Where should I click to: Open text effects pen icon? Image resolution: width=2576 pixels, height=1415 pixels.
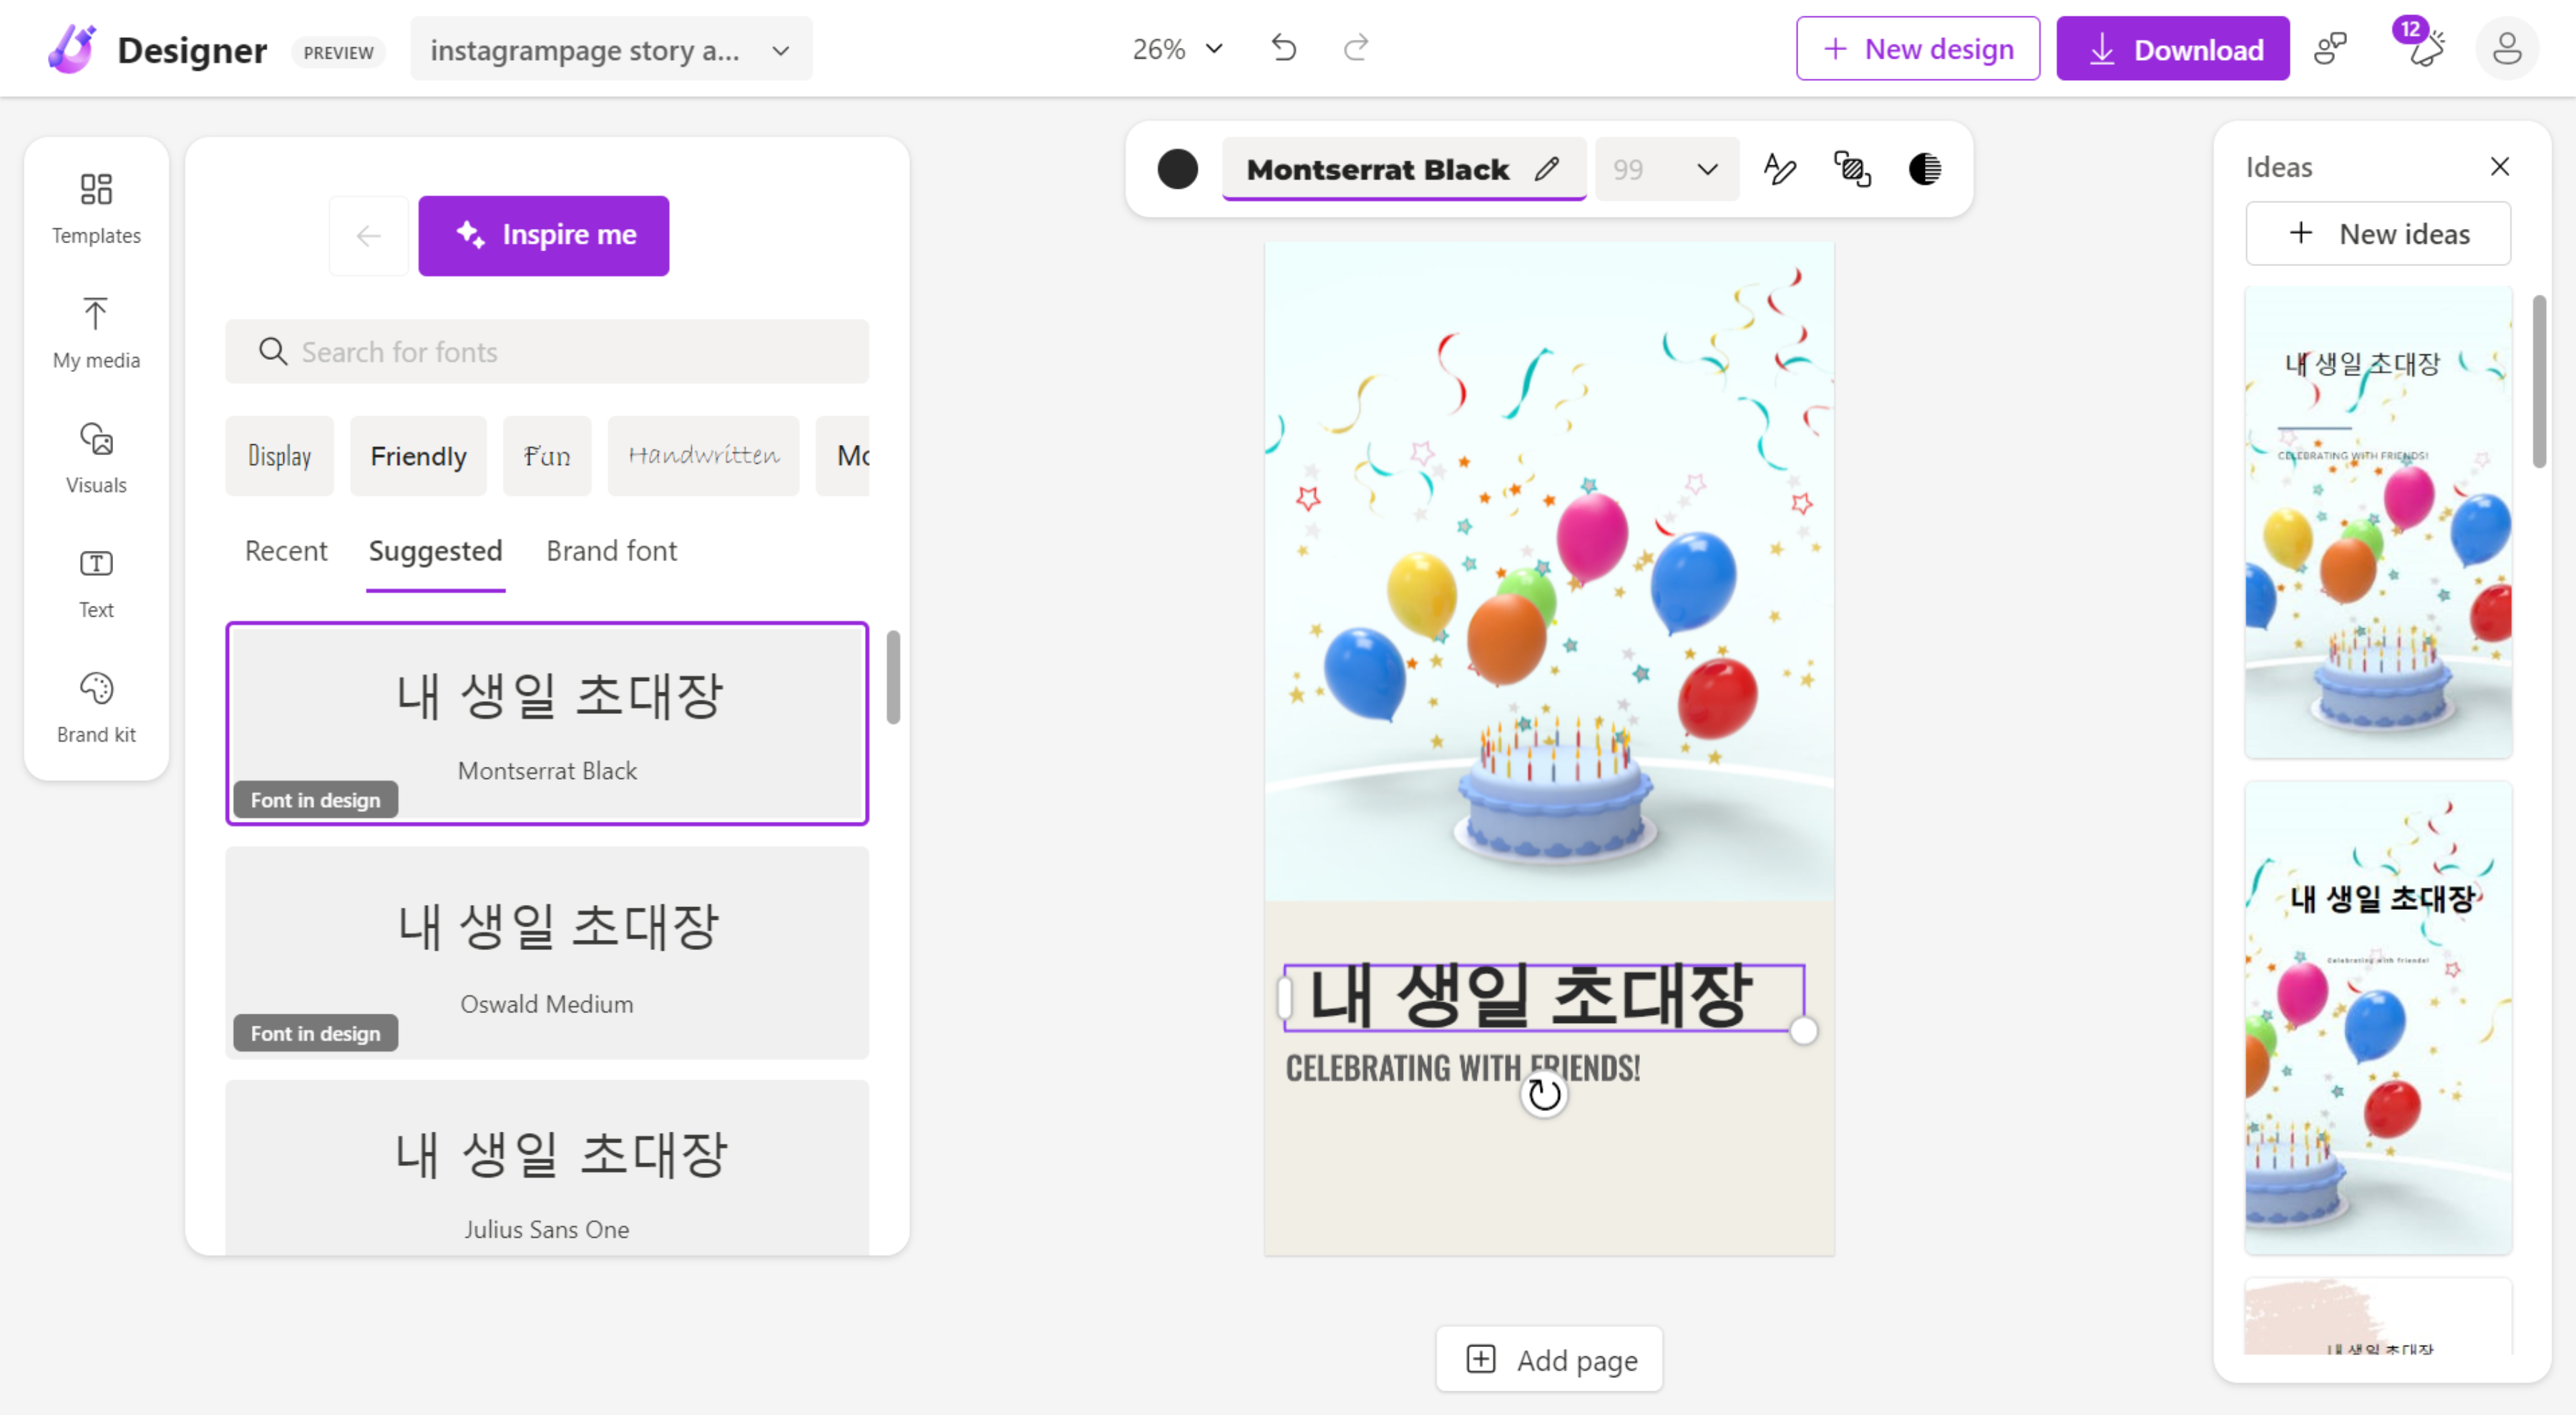(1780, 169)
